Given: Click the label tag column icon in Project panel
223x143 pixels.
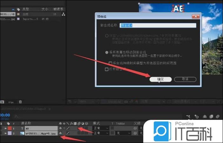Looking at the screenshot, I should click(x=18, y=10).
